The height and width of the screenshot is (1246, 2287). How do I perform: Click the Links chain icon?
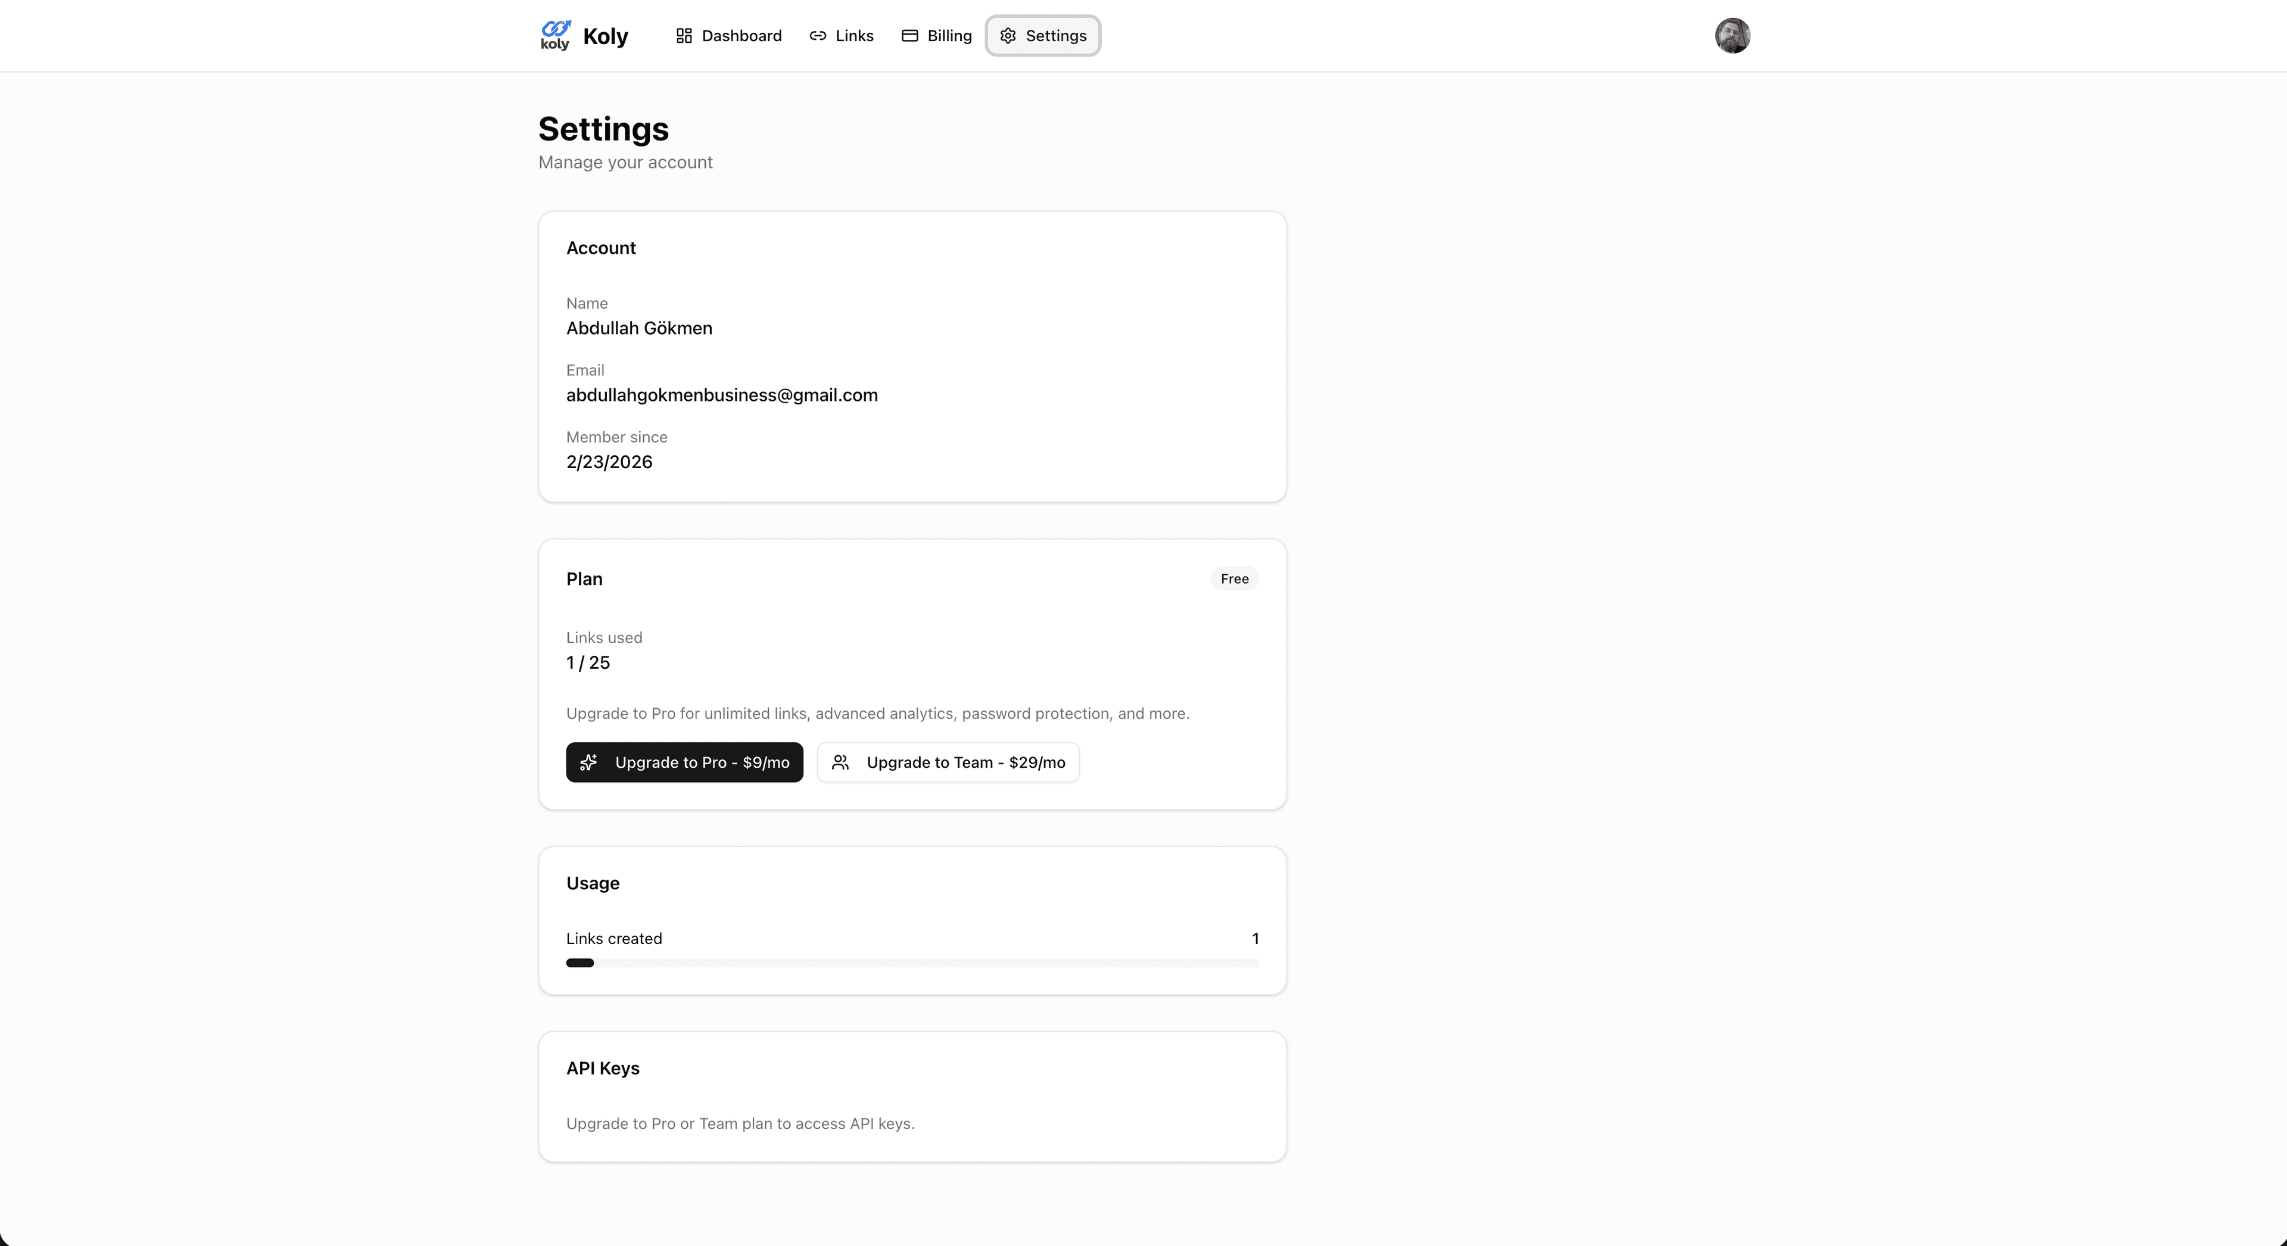818,36
